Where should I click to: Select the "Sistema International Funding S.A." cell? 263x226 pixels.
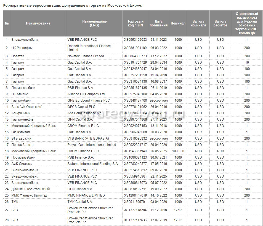coord(93,164)
